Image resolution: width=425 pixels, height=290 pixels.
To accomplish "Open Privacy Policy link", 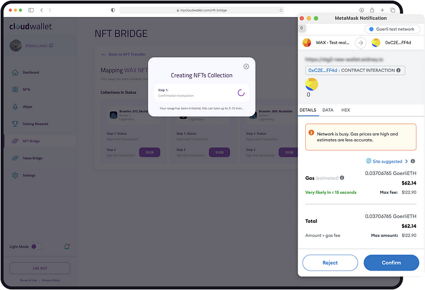I will click(x=51, y=280).
